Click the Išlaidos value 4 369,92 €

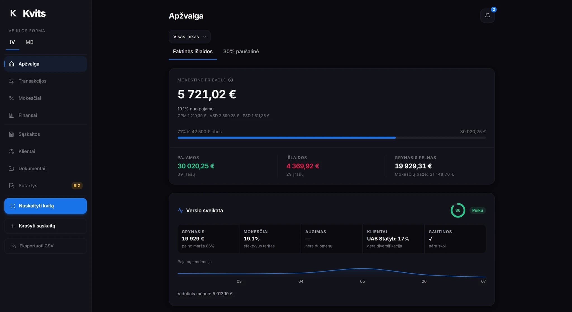[303, 166]
